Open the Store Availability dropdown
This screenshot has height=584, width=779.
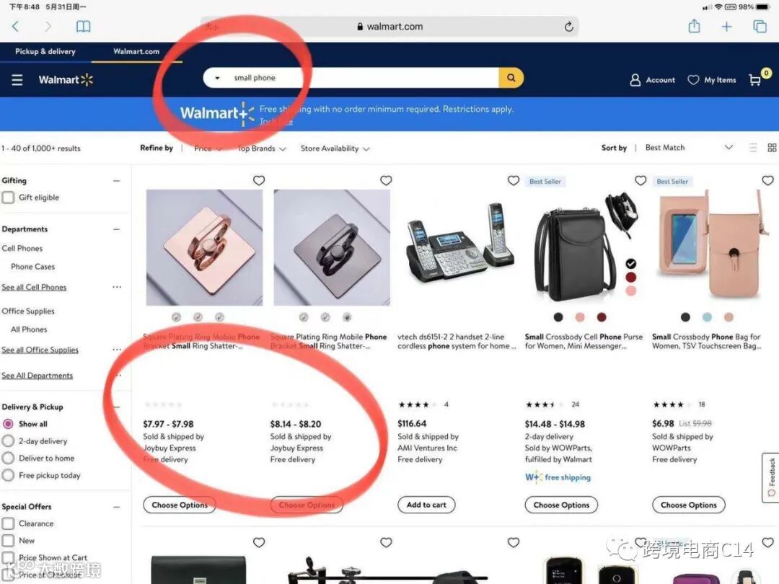coord(335,149)
